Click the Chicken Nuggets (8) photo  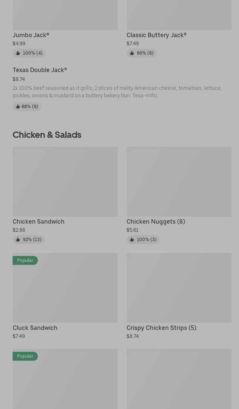[x=179, y=181]
